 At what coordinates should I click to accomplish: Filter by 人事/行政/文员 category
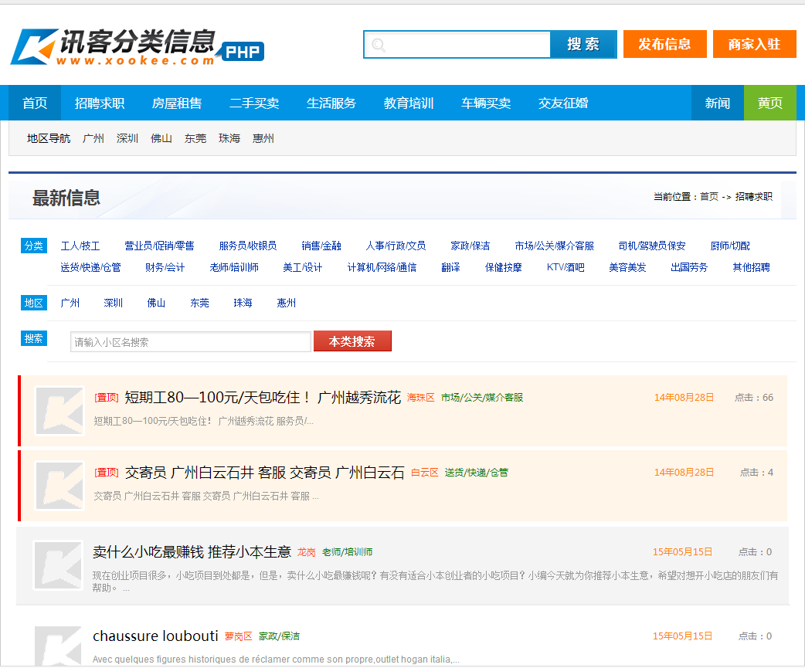396,246
